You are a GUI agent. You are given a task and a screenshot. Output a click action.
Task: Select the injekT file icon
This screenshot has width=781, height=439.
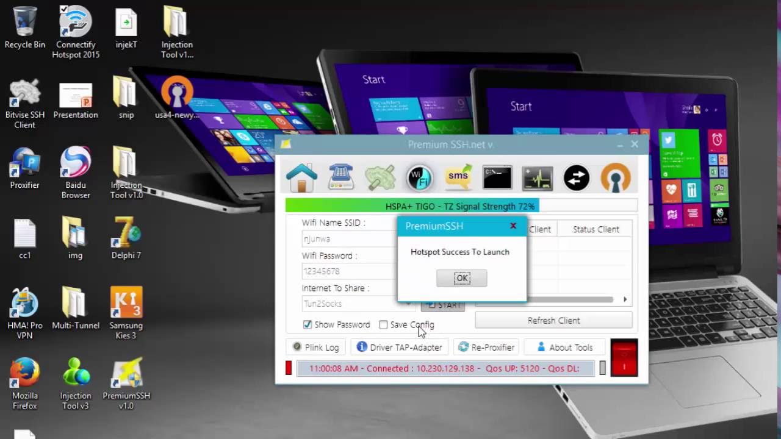tap(126, 27)
